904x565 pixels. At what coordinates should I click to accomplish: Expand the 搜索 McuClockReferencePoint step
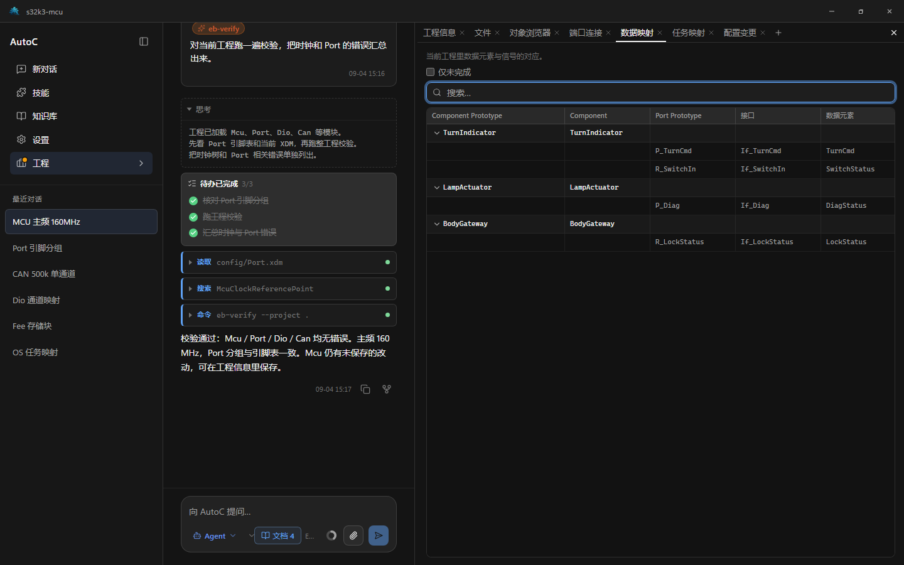tap(289, 289)
